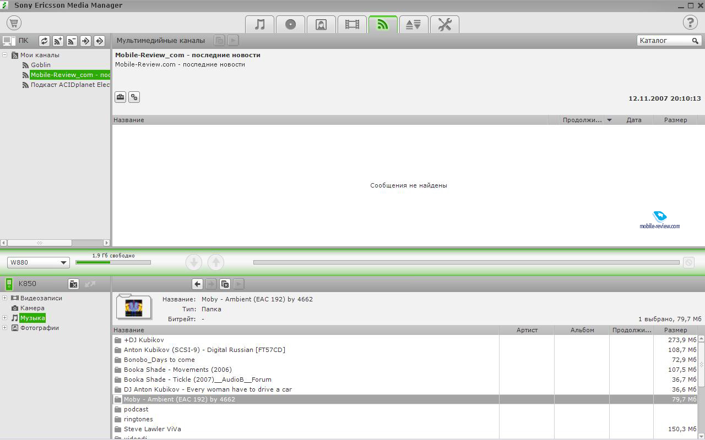Select Mobile-Review_com feed in tree
The image size is (705, 440).
[x=70, y=75]
